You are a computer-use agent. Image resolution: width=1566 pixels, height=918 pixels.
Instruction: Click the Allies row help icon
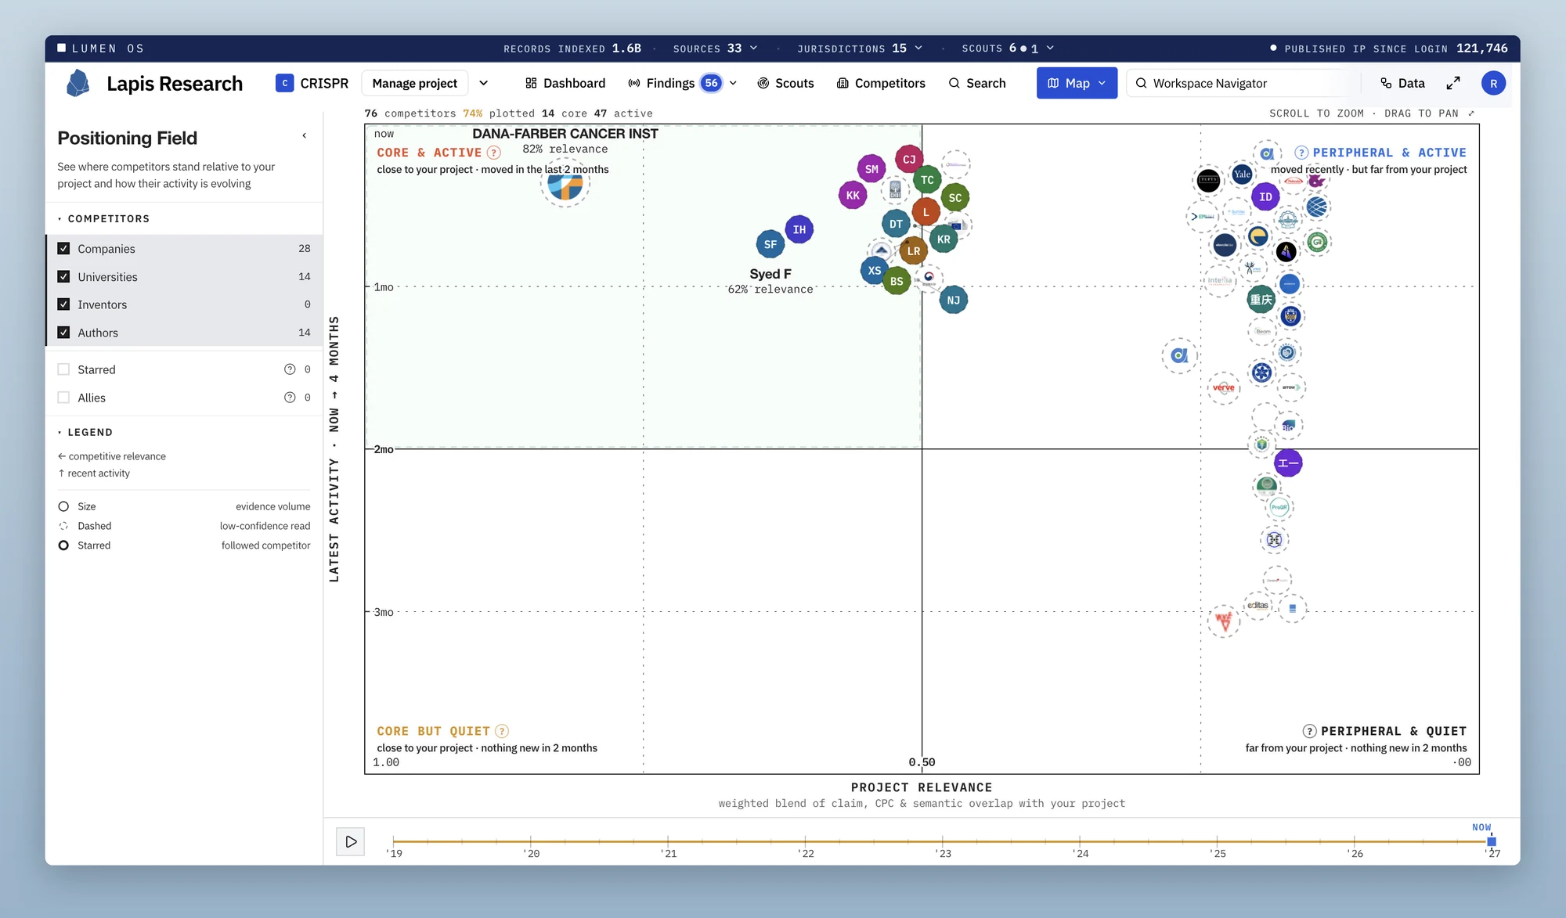pyautogui.click(x=290, y=398)
